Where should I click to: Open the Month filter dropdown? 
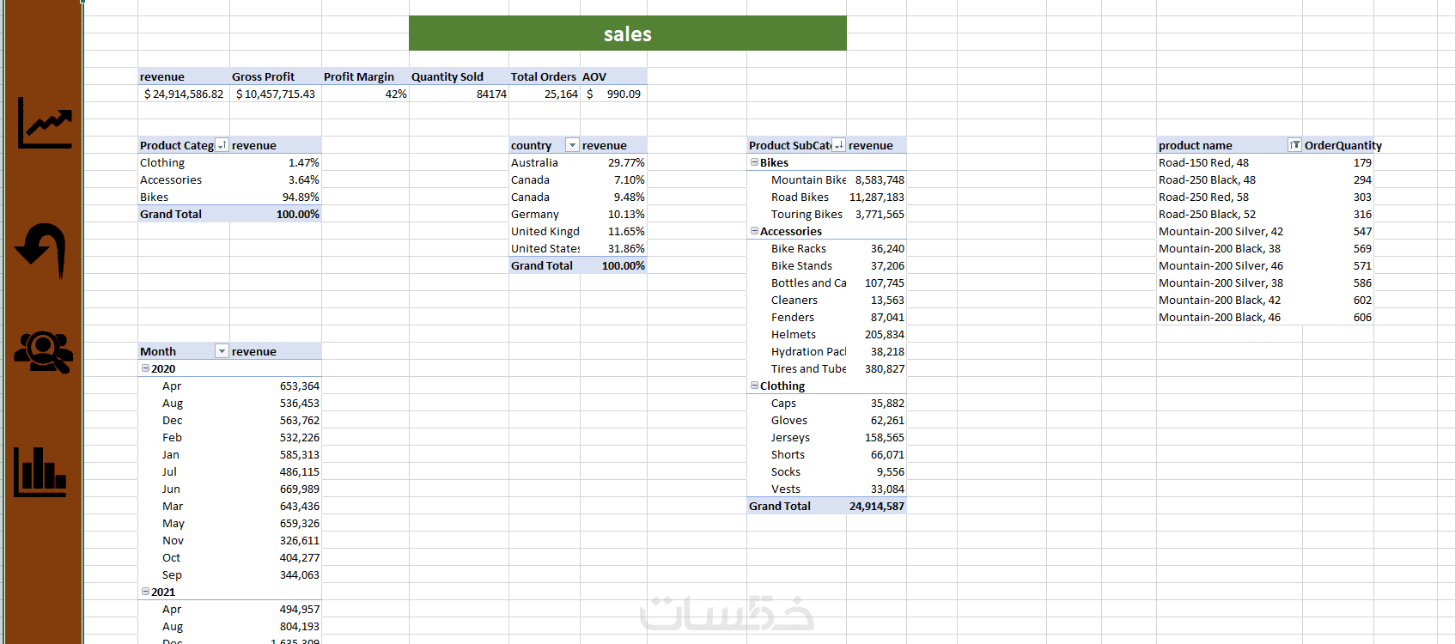[x=222, y=351]
